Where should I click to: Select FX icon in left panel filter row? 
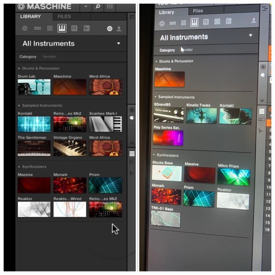(74, 28)
